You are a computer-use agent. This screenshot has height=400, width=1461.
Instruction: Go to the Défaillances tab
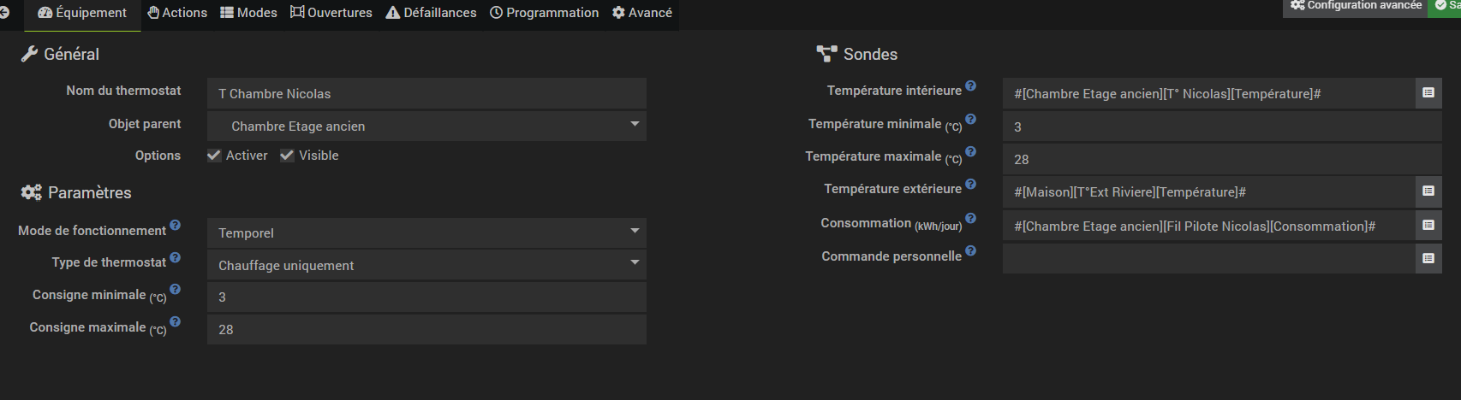click(x=431, y=13)
